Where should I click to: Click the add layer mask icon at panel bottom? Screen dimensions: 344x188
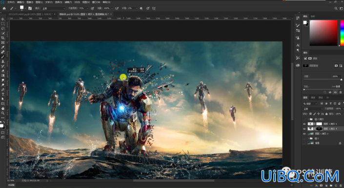322,186
